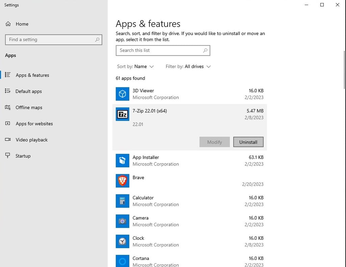Open the Home icon in sidebar
The width and height of the screenshot is (346, 267).
[8, 24]
